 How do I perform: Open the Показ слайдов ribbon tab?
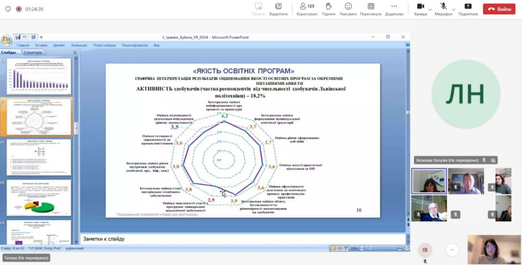point(105,45)
